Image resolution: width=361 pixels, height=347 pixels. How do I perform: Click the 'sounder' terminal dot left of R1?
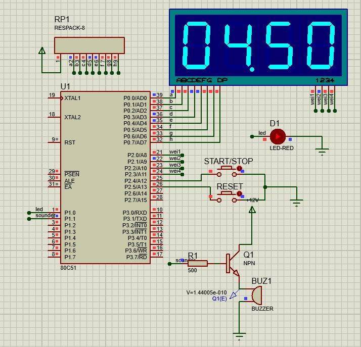(170, 264)
